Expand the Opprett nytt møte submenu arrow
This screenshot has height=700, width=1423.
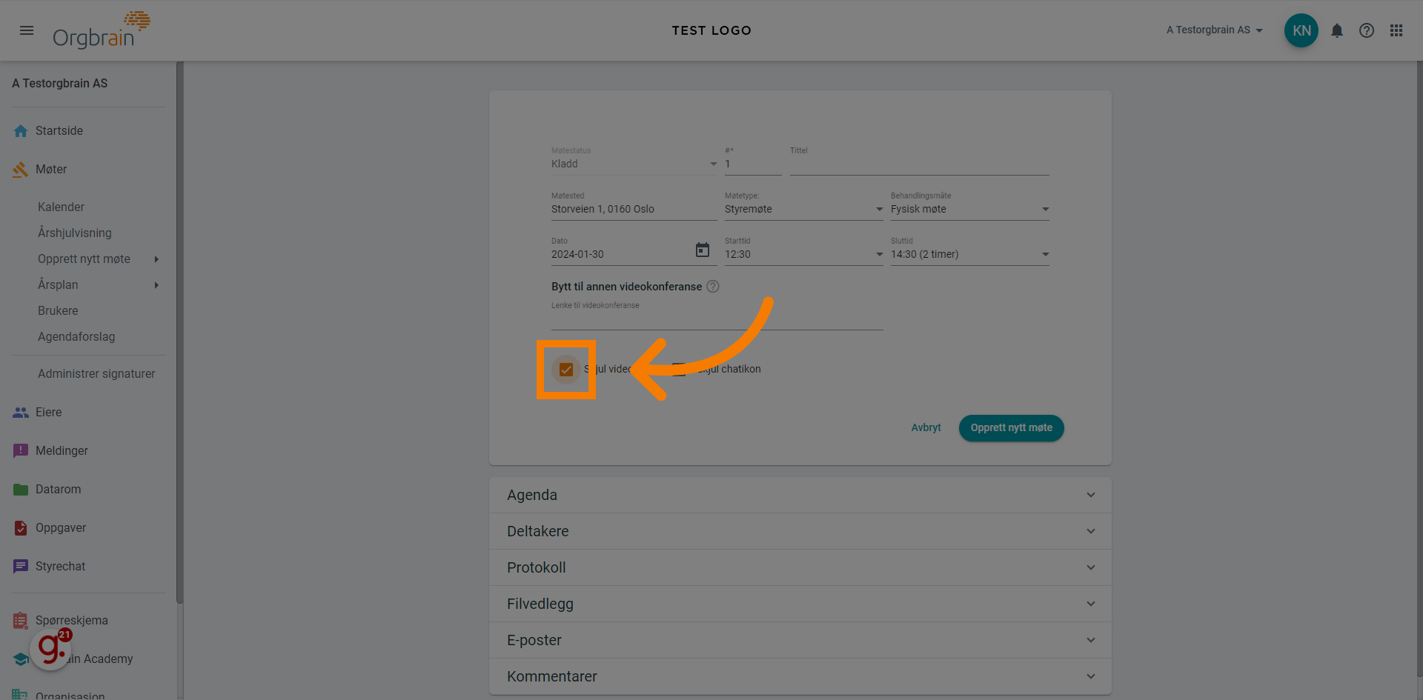pos(156,259)
